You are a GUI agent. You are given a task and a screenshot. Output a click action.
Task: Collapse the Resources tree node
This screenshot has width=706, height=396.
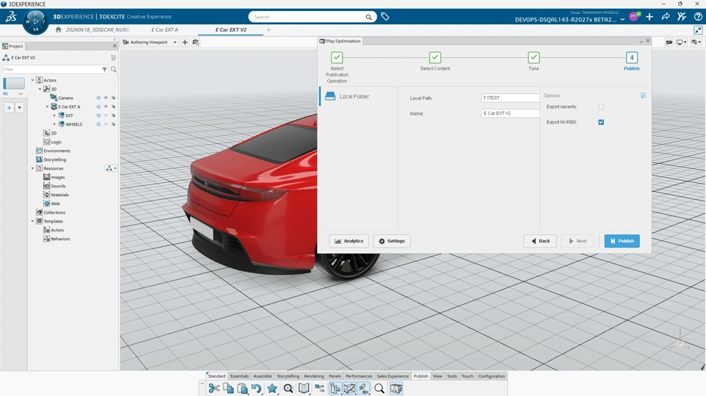32,168
